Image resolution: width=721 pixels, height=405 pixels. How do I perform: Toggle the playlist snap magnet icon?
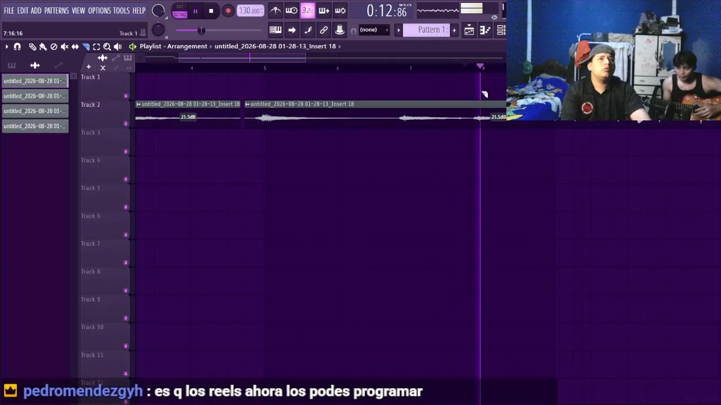(17, 47)
